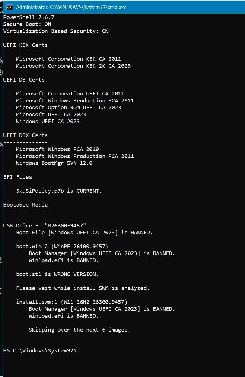Click the boot.wim:2 WinPE 26100.9457 line
The width and height of the screenshot is (245, 377).
click(x=62, y=246)
